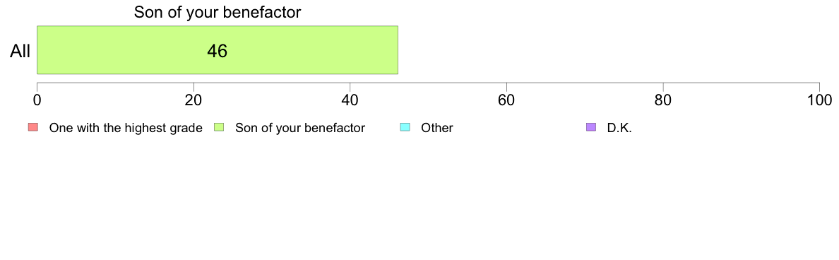Select the 'Other' legend label
839x260 pixels.
[x=437, y=128]
